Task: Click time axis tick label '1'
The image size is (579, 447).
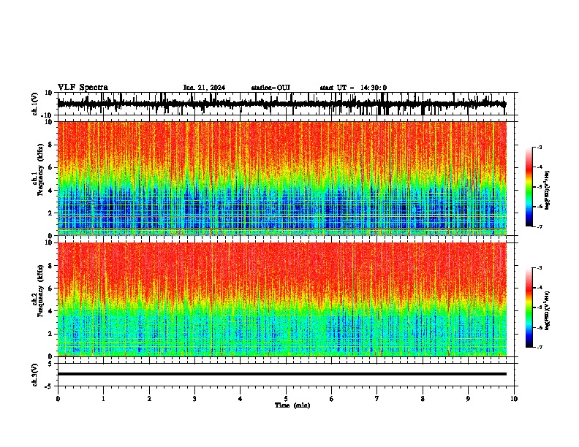Action: coord(103,399)
